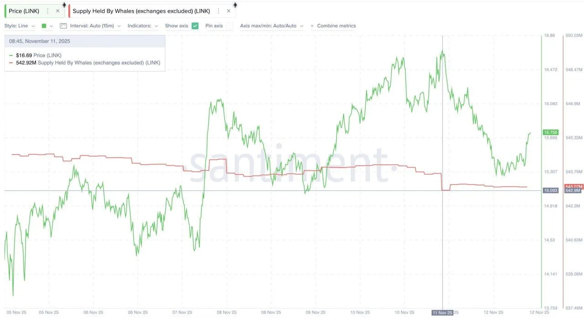This screenshot has width=584, height=318.
Task: Click the plus icon beside Combine metrics
Action: 312,26
